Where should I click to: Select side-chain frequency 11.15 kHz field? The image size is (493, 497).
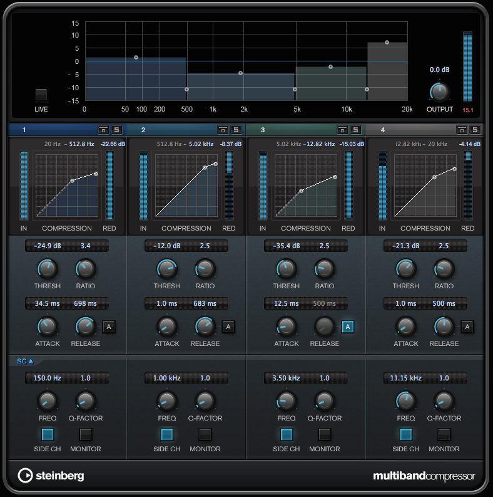coord(405,378)
